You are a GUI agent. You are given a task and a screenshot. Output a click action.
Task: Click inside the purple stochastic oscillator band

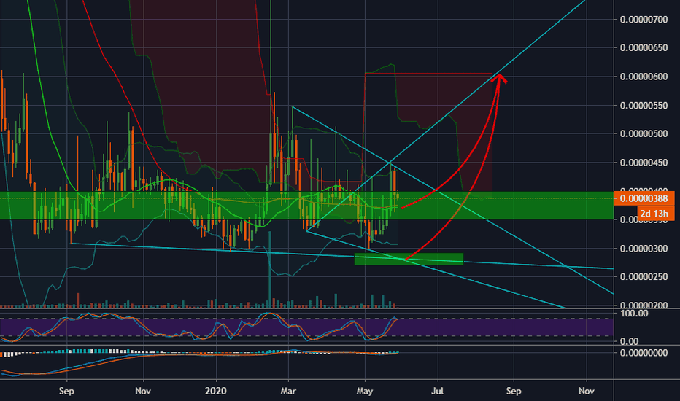[306, 327]
